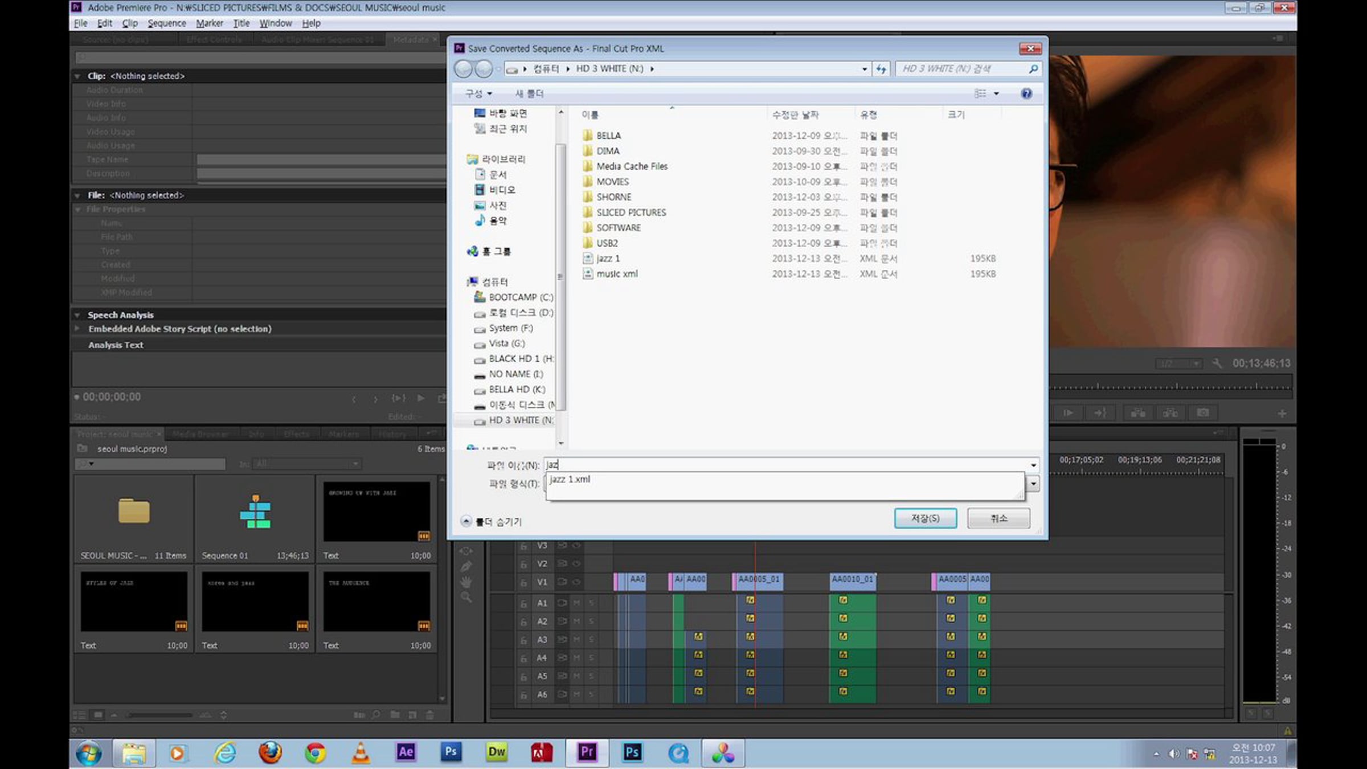Click the Find magnifier in Project panel
1367x769 pixels.
pyautogui.click(x=376, y=714)
